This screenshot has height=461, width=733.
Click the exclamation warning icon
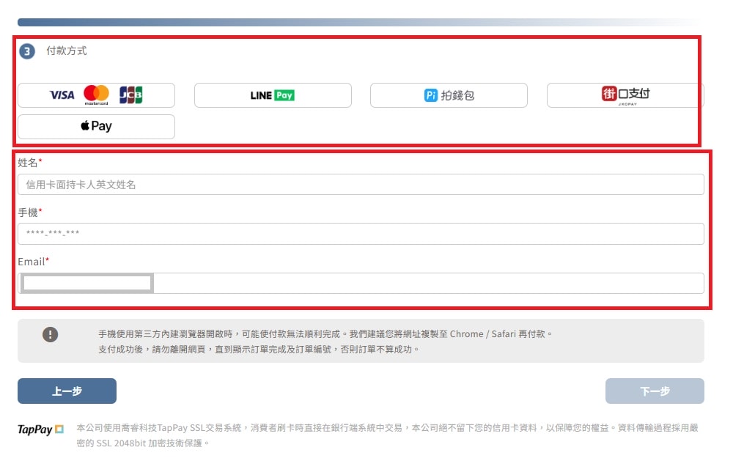pos(50,334)
